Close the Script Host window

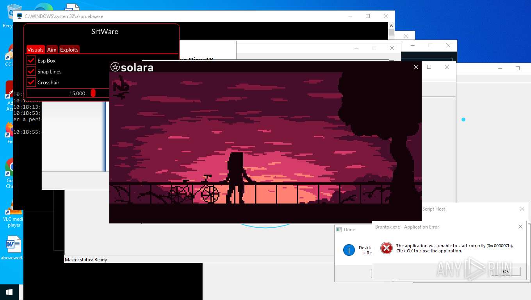[x=522, y=209]
